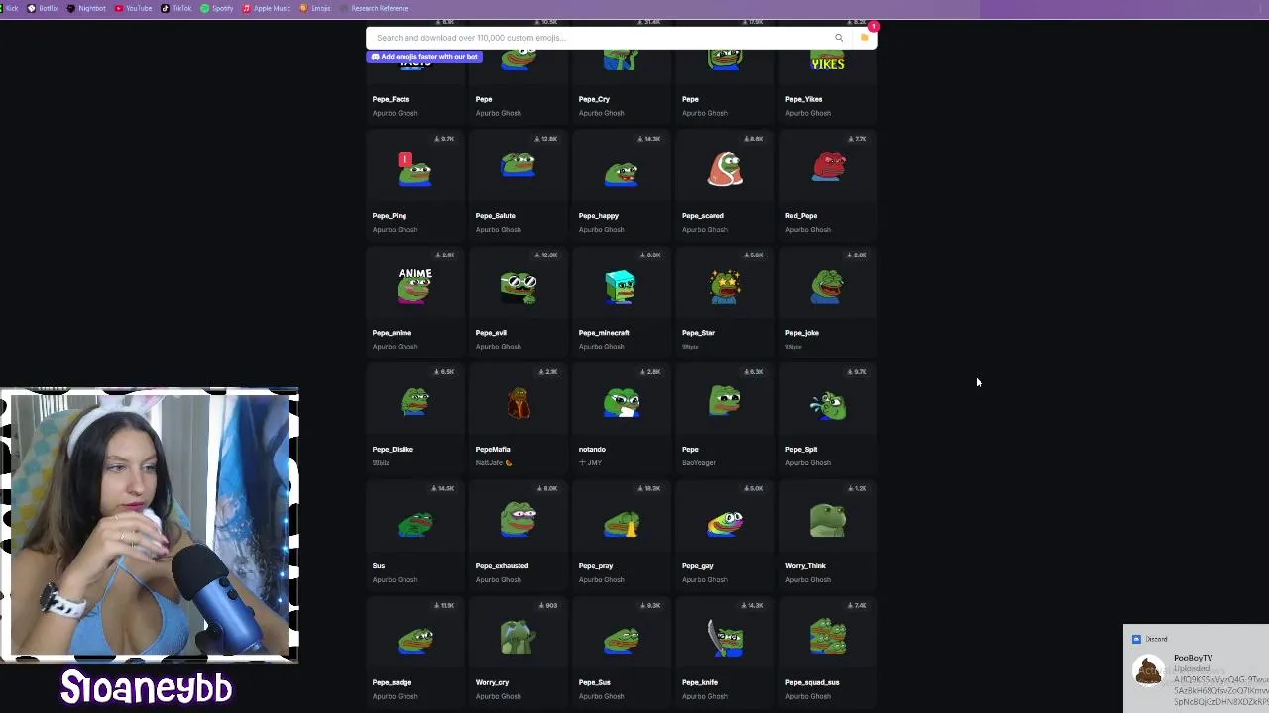The height and width of the screenshot is (713, 1269).
Task: Open the folder icon with notification badge
Action: tap(865, 37)
